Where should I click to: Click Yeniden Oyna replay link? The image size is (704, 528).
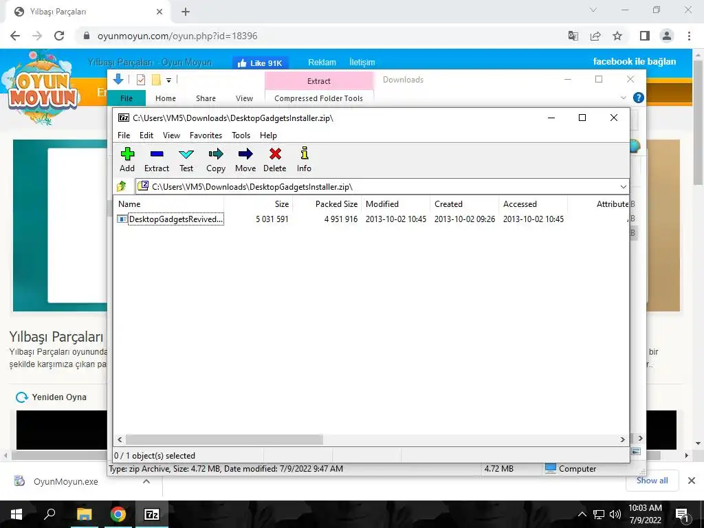click(51, 397)
